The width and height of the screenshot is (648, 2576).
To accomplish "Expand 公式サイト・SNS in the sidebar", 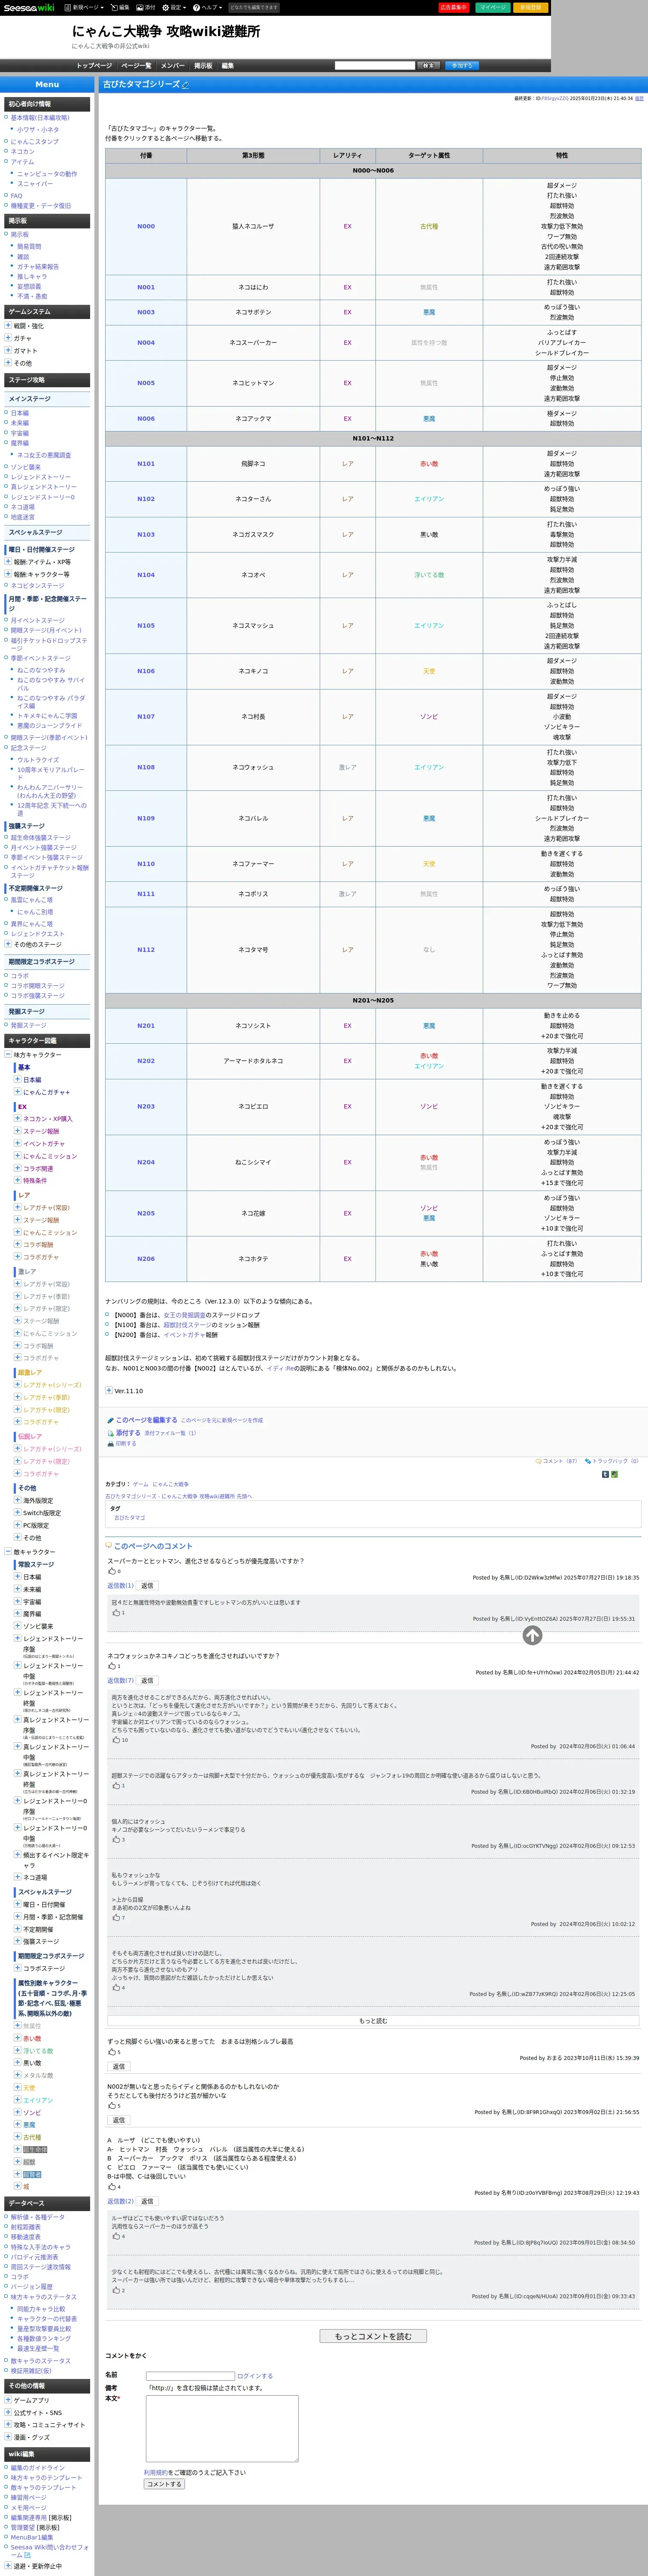I will 8,2412.
